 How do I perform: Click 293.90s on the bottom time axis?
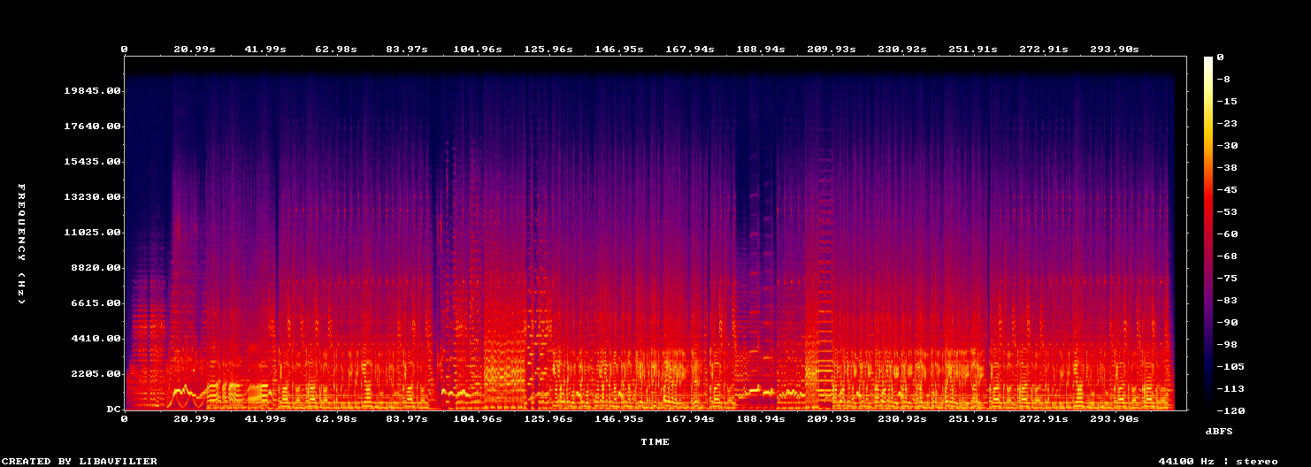[1114, 418]
